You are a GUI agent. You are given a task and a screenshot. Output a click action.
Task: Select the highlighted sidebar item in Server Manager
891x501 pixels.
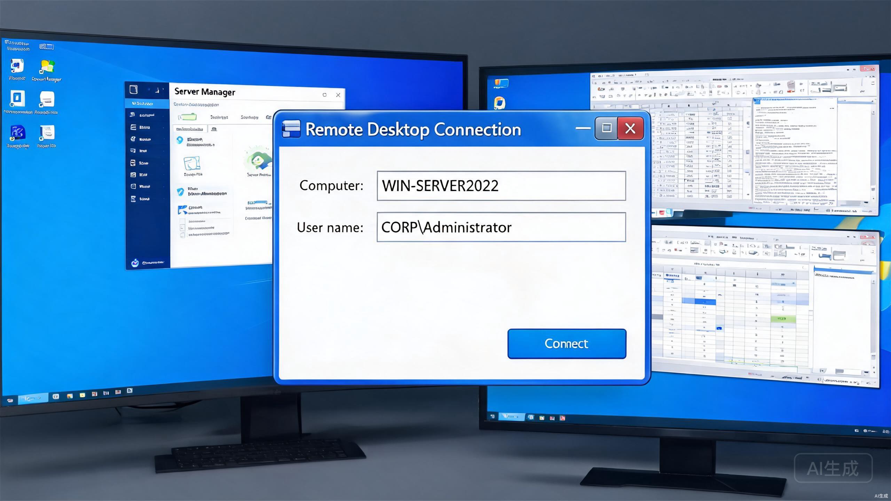click(x=147, y=103)
